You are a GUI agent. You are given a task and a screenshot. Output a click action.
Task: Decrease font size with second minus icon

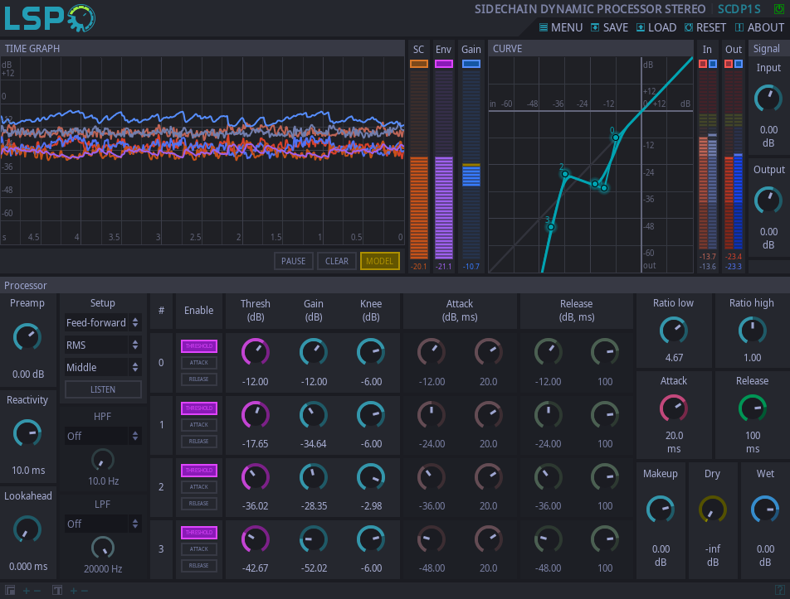pyautogui.click(x=85, y=591)
